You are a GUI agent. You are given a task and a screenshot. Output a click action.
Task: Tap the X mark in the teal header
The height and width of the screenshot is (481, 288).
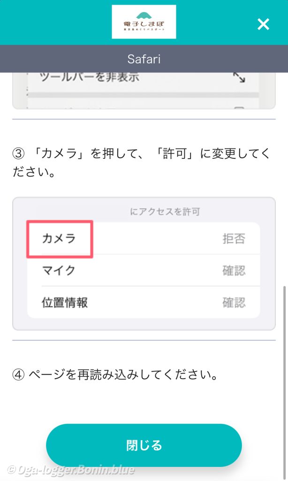(263, 24)
